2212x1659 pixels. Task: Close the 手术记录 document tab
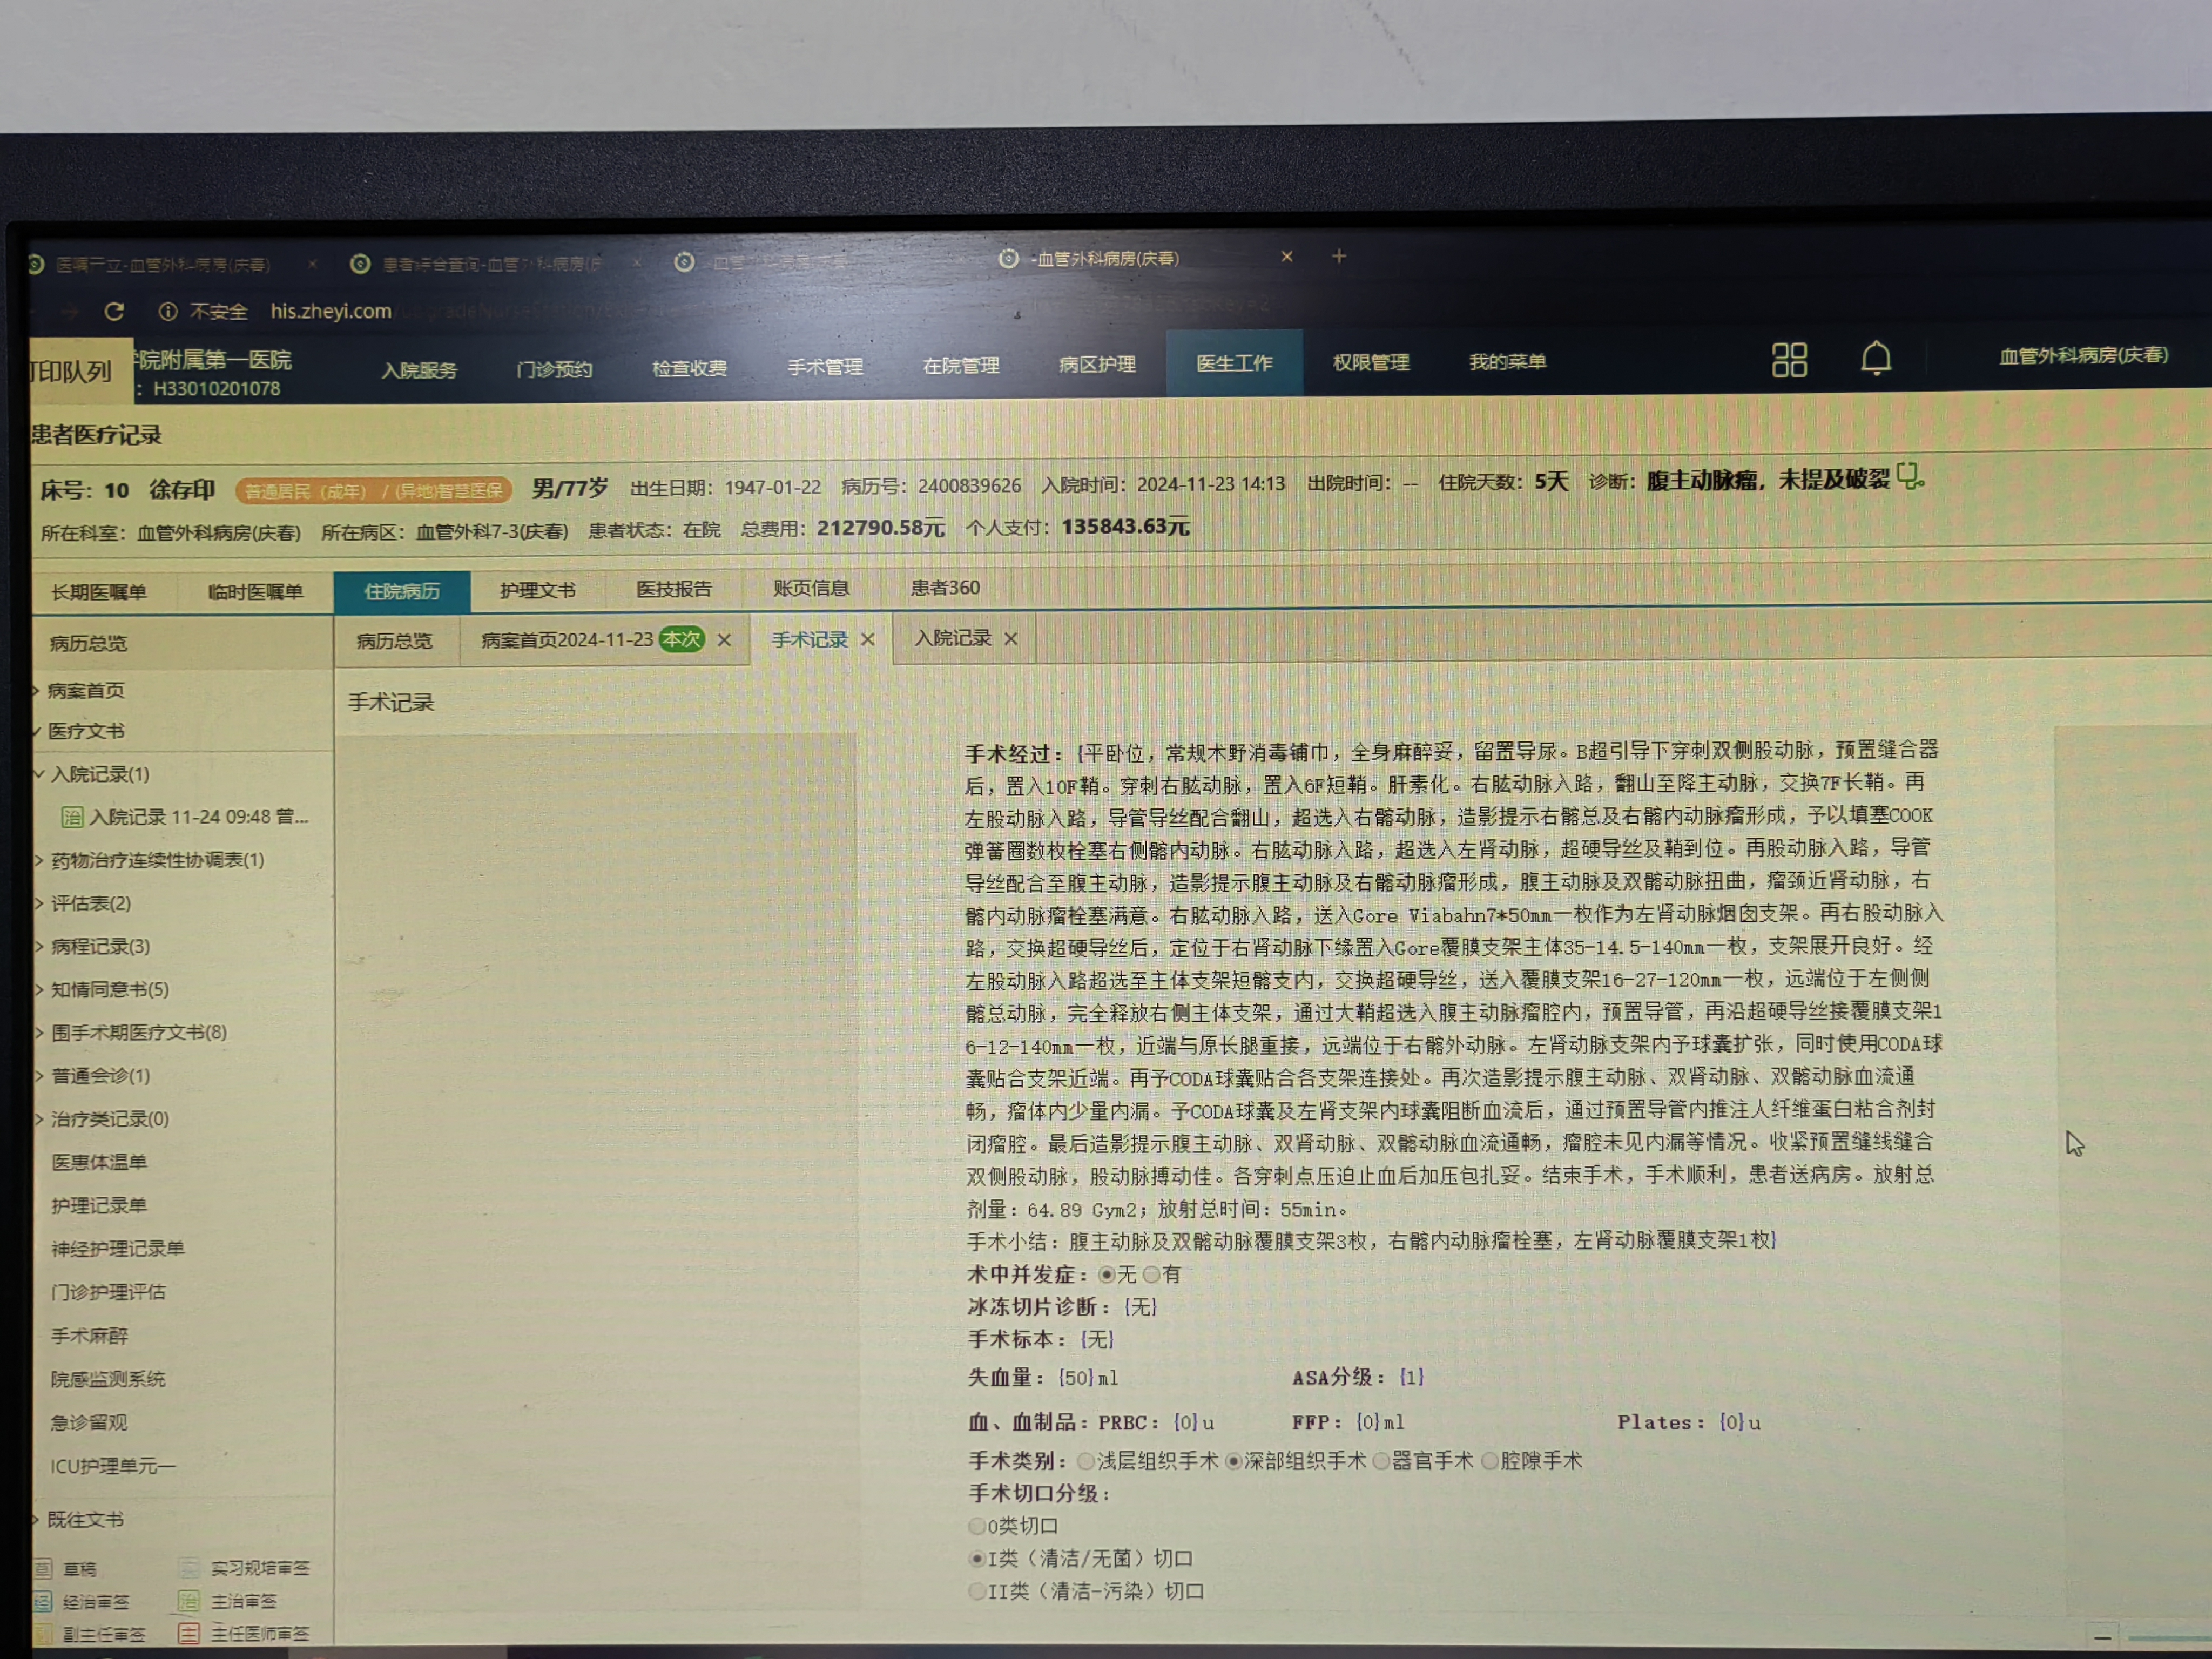click(x=868, y=640)
